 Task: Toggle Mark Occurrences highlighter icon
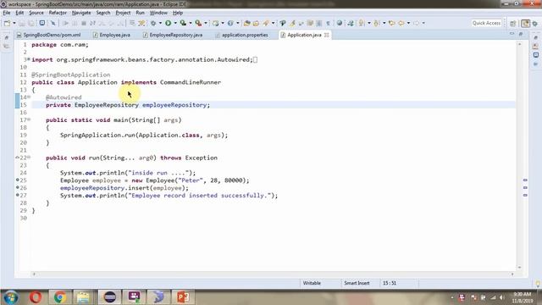click(292, 23)
